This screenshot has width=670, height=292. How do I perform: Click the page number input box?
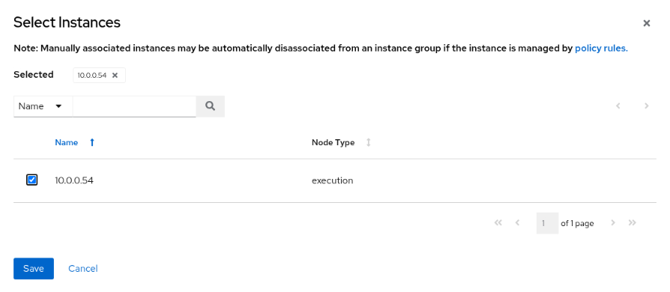tap(547, 223)
